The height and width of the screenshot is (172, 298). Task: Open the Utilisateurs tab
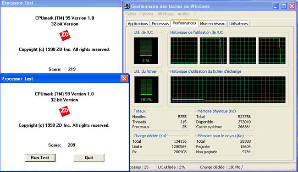(x=238, y=24)
